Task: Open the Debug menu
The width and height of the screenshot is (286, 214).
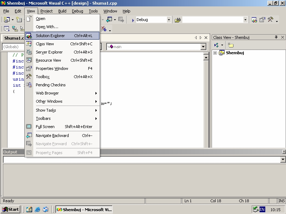Action: tap(77, 11)
